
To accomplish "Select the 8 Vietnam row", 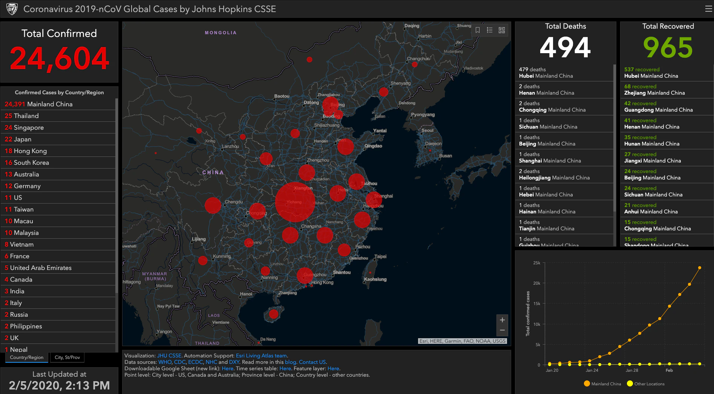I will (x=58, y=244).
